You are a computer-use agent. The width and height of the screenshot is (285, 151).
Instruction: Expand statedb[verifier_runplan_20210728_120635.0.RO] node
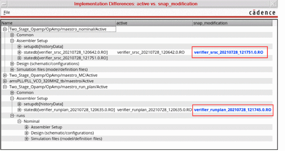[19, 110]
